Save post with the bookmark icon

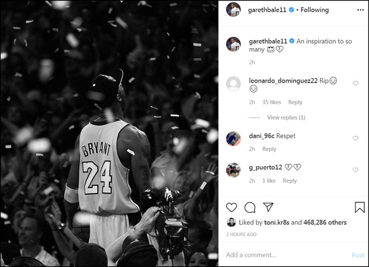point(359,207)
